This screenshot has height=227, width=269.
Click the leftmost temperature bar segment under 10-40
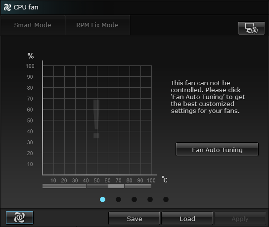click(64, 186)
